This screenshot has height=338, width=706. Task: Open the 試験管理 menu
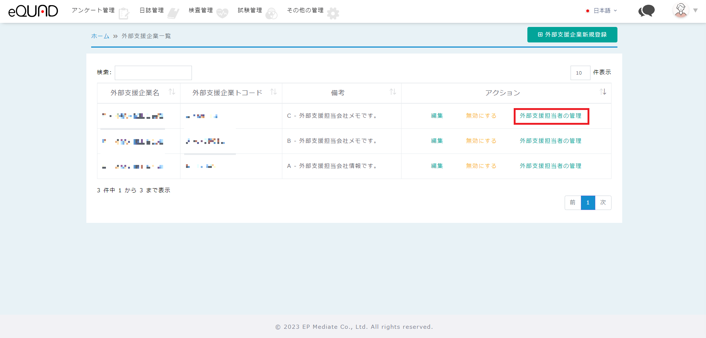tap(250, 10)
